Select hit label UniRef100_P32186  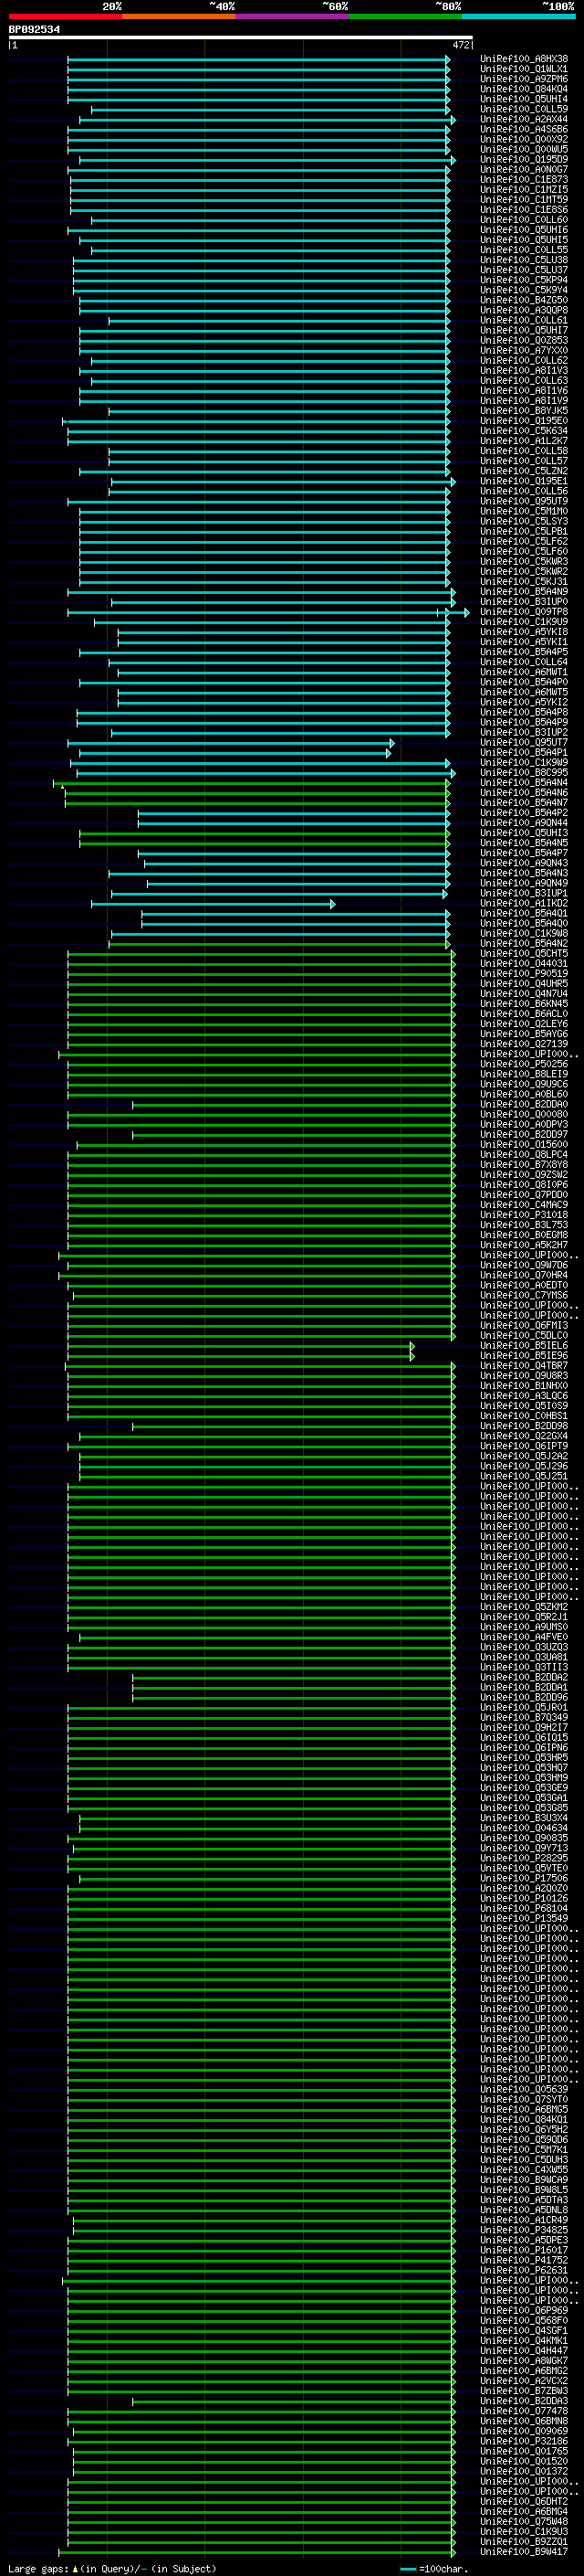pyautogui.click(x=524, y=2441)
